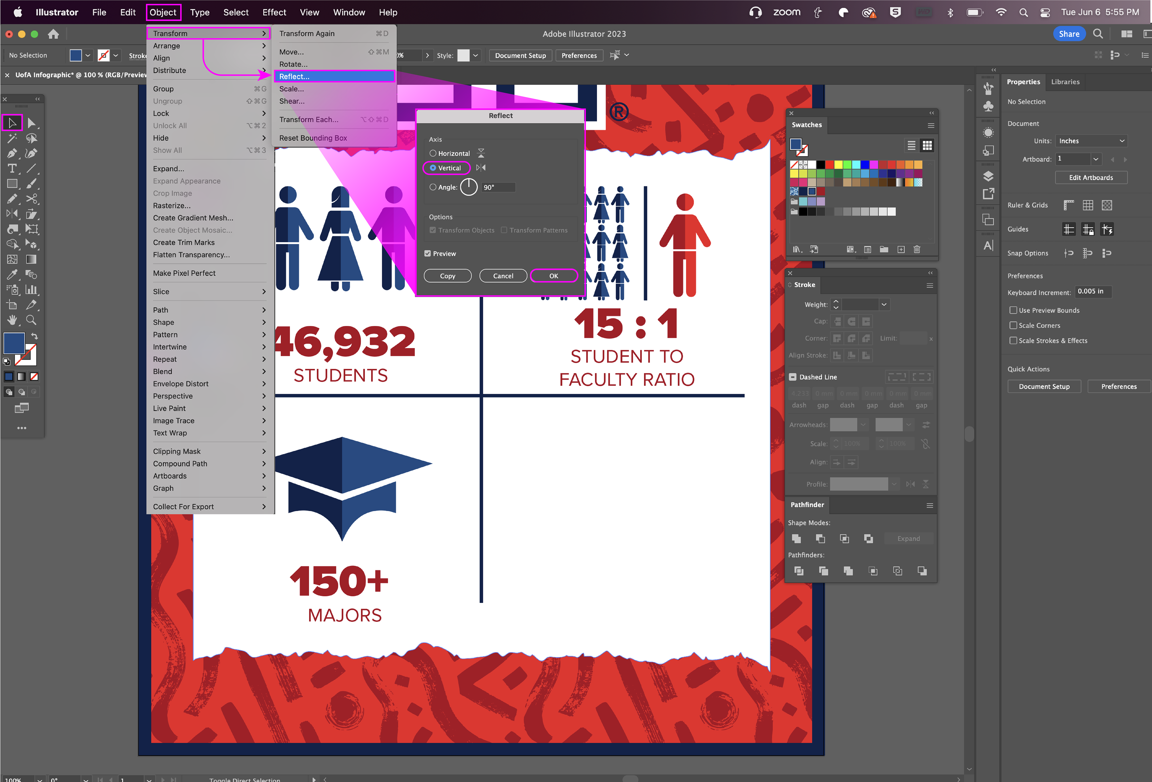
Task: Enable Scale Corners checkbox
Action: tap(1013, 326)
